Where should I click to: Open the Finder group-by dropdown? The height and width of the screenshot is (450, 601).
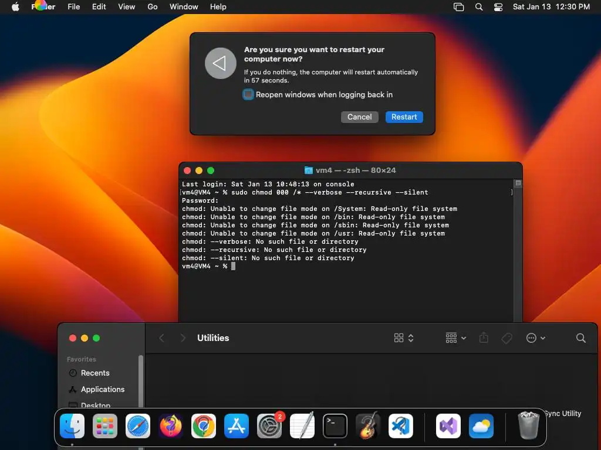tap(455, 338)
